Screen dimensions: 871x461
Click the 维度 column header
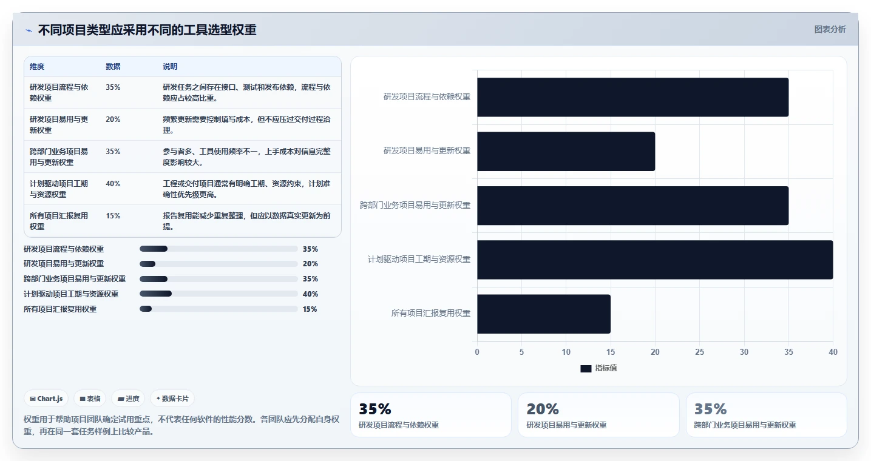(37, 67)
